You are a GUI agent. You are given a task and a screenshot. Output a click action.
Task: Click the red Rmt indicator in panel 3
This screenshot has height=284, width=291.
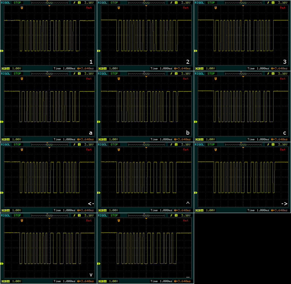pos(283,8)
